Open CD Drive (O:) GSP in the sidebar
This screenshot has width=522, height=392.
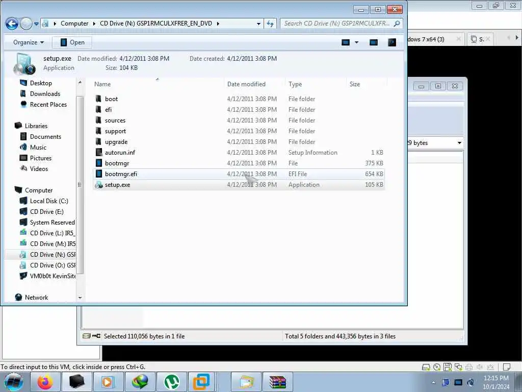point(53,265)
